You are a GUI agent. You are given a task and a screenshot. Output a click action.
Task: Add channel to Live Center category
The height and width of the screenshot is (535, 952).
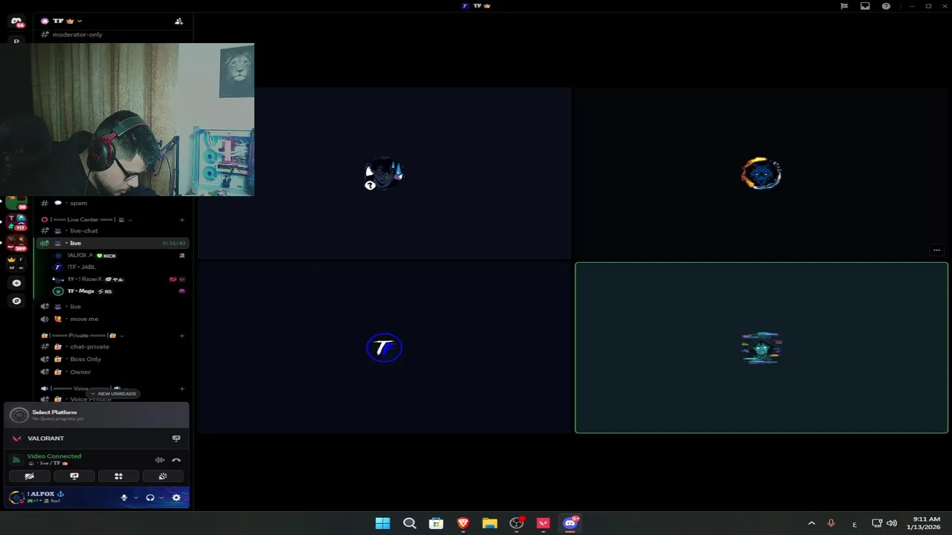click(181, 220)
